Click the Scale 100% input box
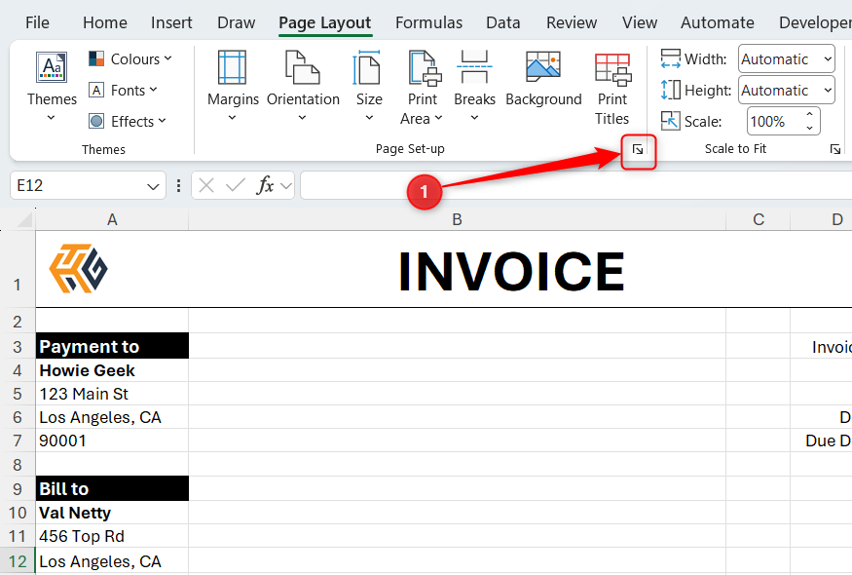 tap(774, 121)
